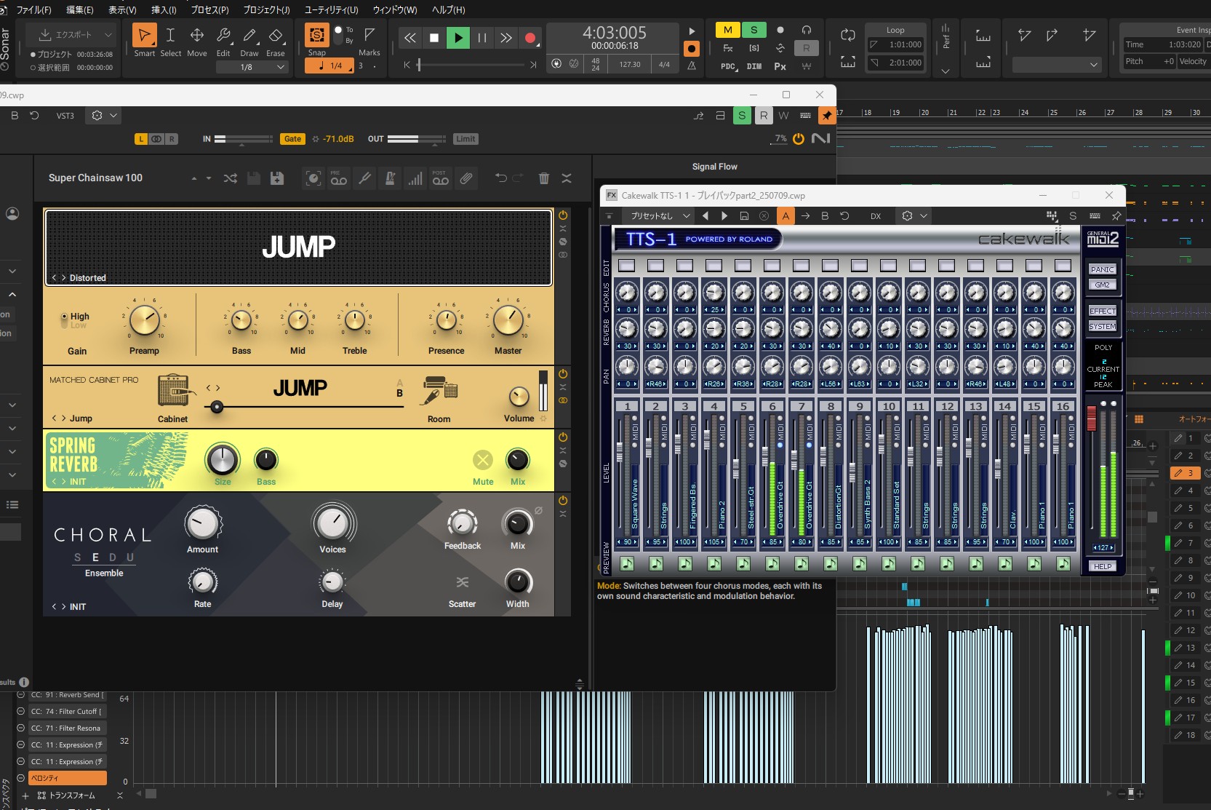Toggle the Loop on/off icon
Image resolution: width=1211 pixels, height=810 pixels.
tap(848, 35)
